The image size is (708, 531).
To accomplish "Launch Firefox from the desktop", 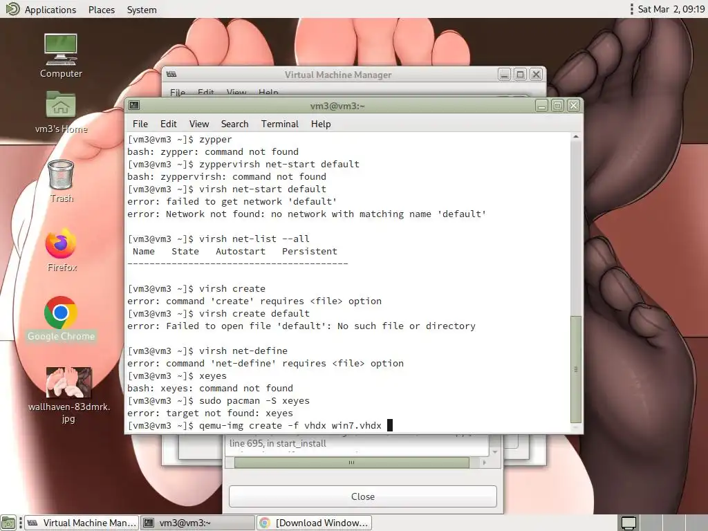I will click(62, 250).
